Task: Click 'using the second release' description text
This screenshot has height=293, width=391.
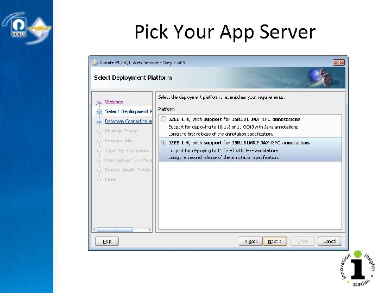Action: click(x=224, y=157)
